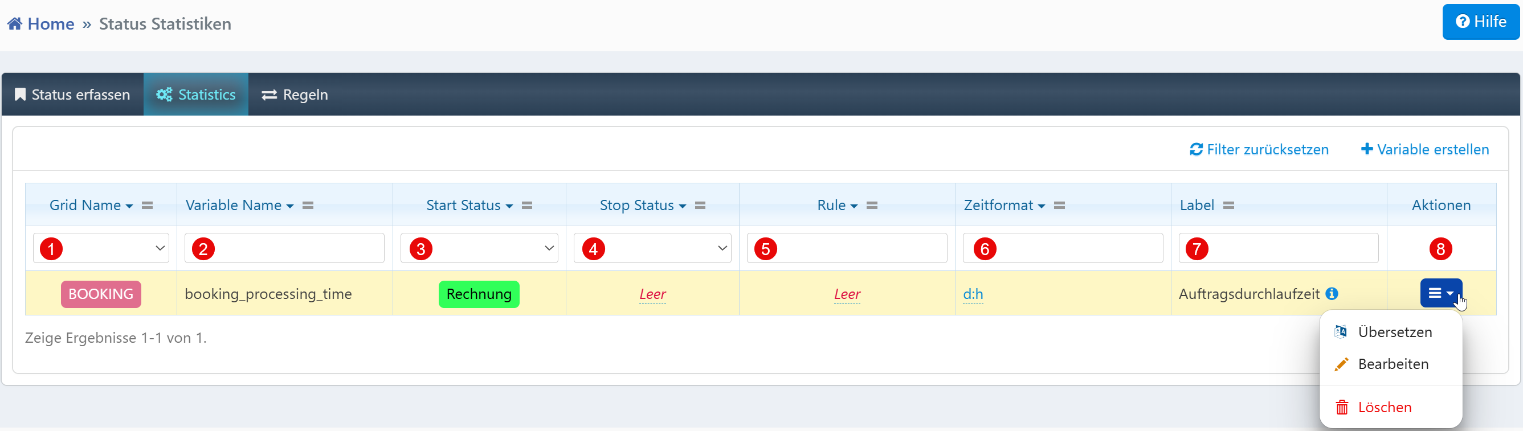The height and width of the screenshot is (431, 1523).
Task: Click Filter zurücksetzen link
Action: tap(1259, 149)
